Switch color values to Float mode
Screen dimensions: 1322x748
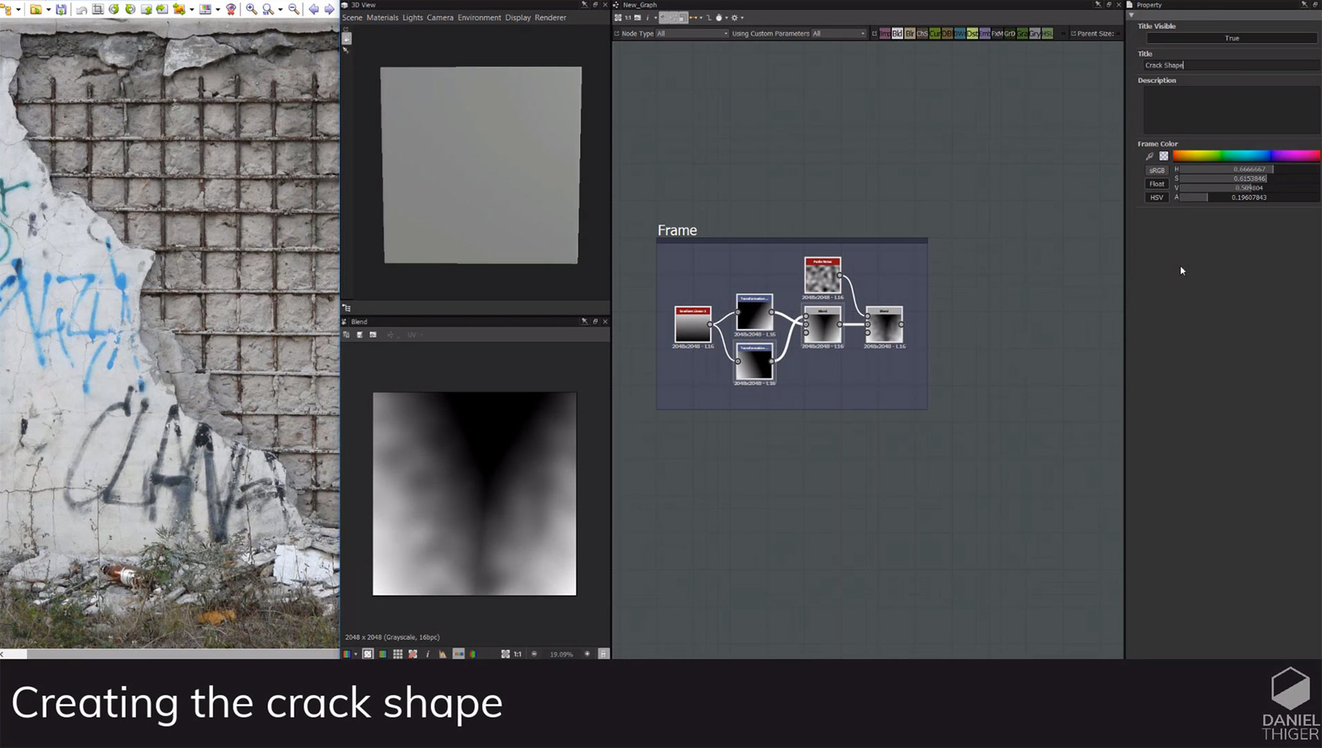pyautogui.click(x=1157, y=184)
